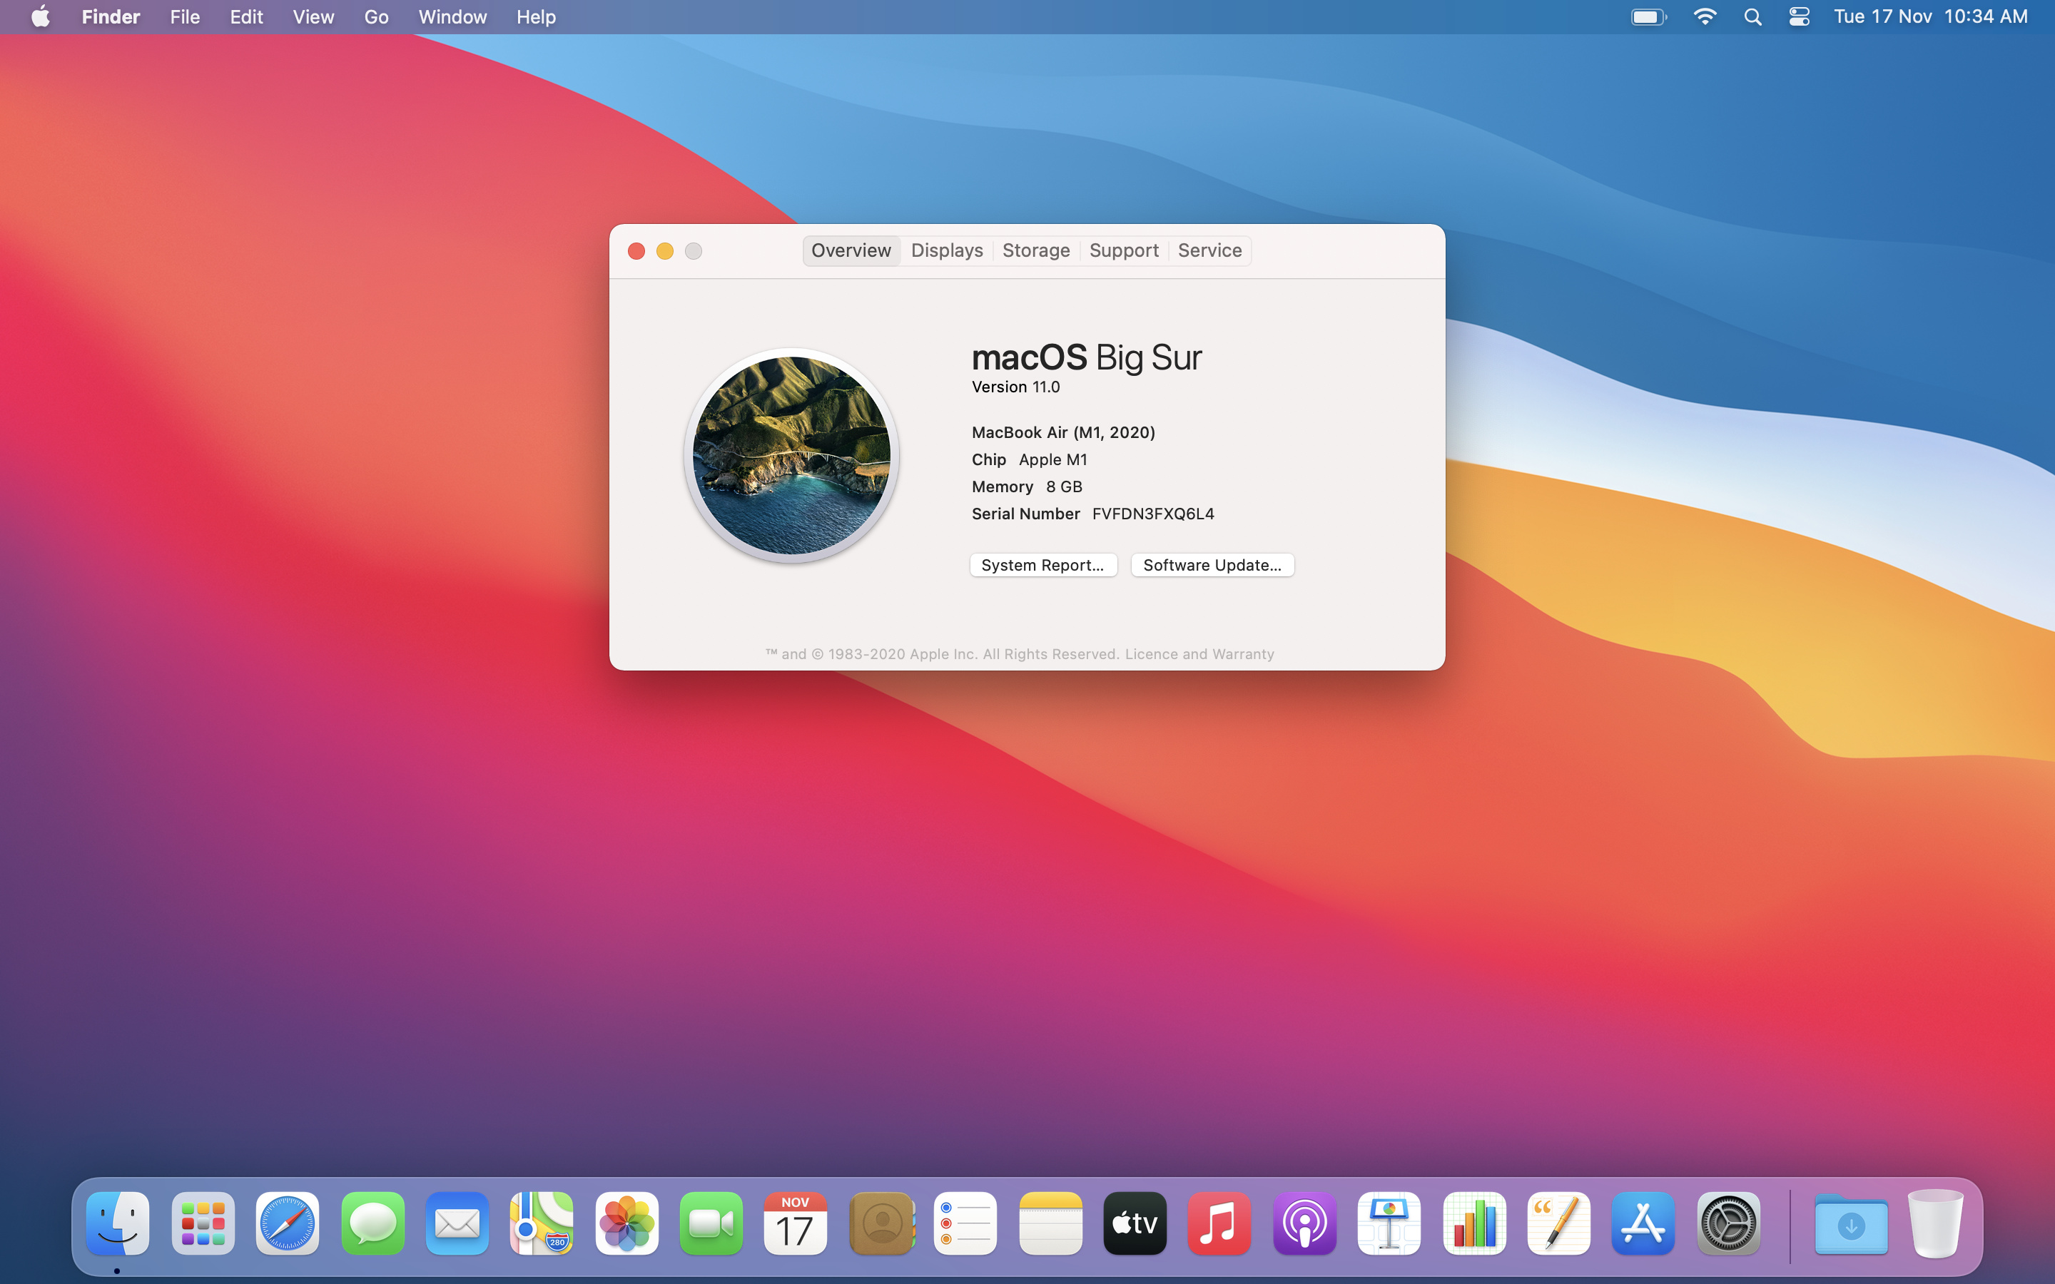Launch FaceTime from the Dock

(x=711, y=1223)
